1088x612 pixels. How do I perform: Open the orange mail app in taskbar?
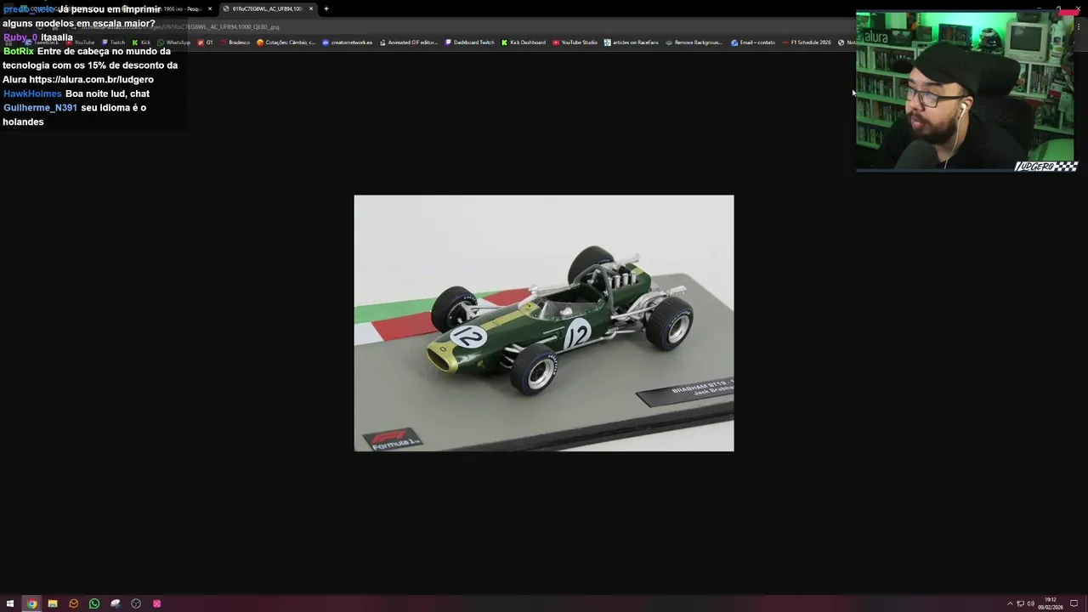point(73,603)
